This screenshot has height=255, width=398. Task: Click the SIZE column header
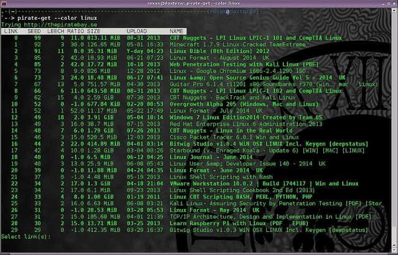tap(93, 30)
